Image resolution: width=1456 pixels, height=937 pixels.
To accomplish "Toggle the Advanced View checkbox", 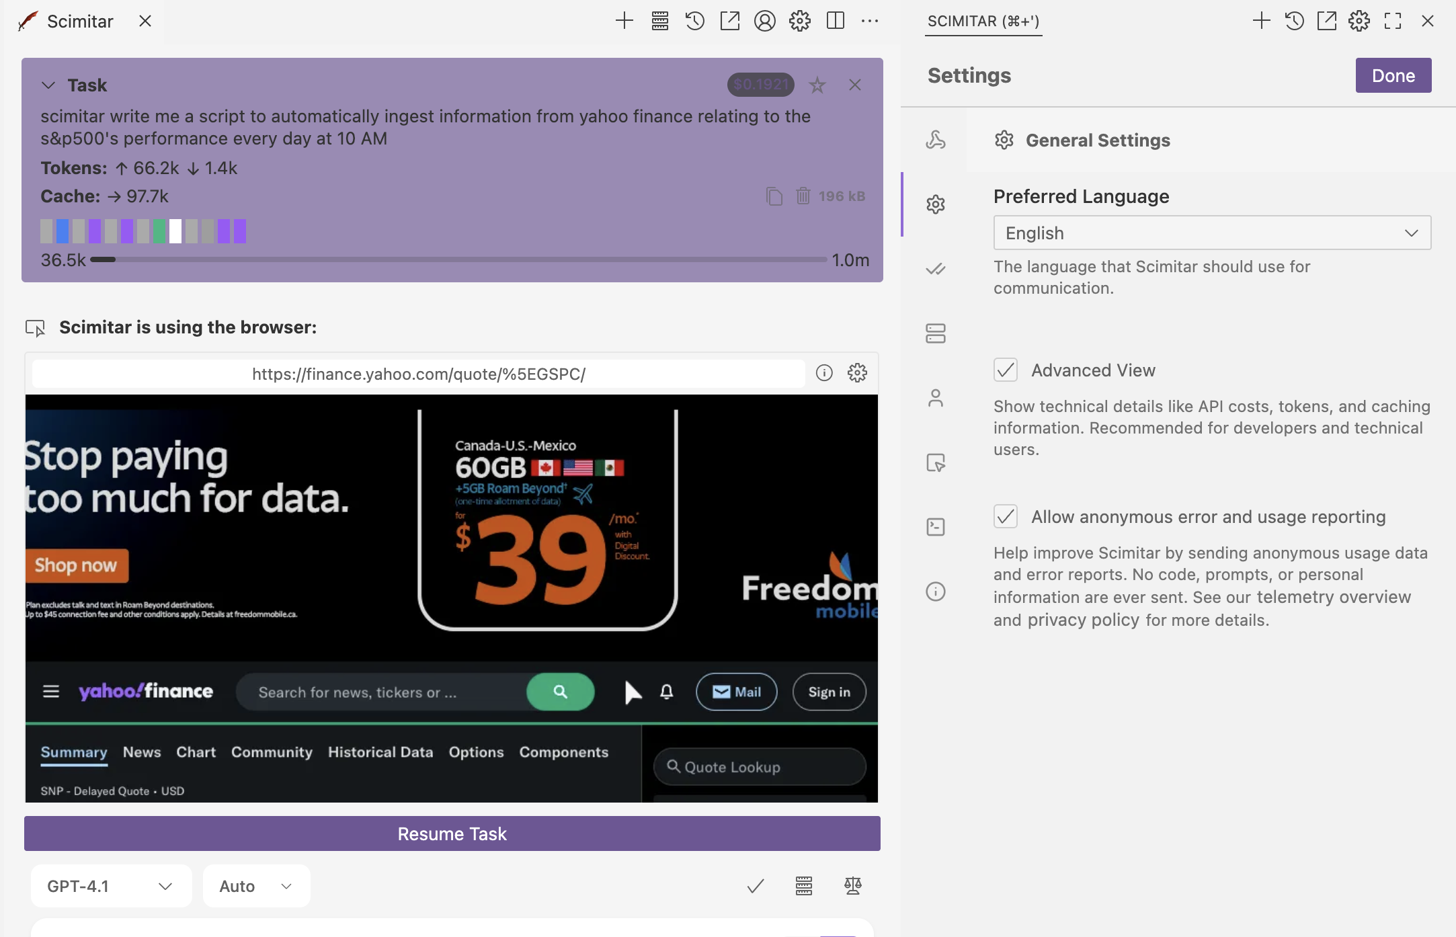I will [1005, 370].
